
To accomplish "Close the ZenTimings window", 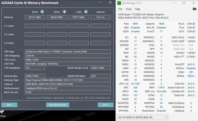I will point(193,3).
